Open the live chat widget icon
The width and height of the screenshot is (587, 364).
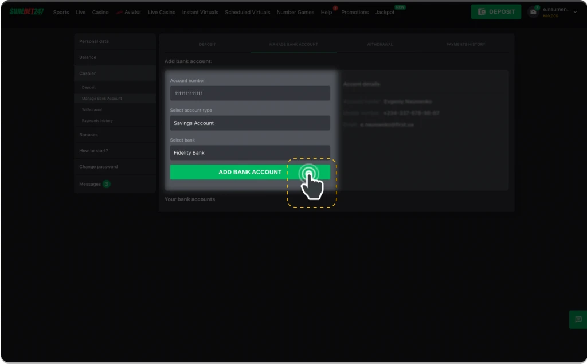click(x=578, y=319)
